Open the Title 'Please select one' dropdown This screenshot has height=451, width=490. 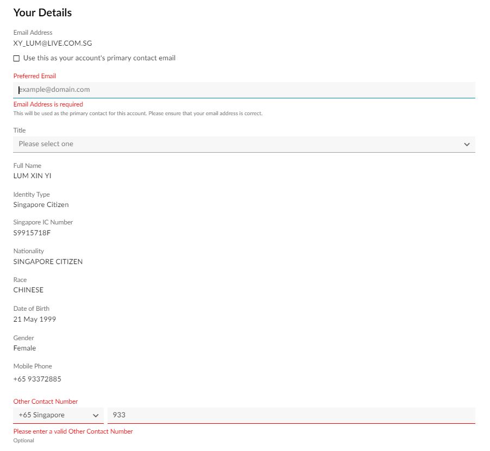click(x=244, y=144)
